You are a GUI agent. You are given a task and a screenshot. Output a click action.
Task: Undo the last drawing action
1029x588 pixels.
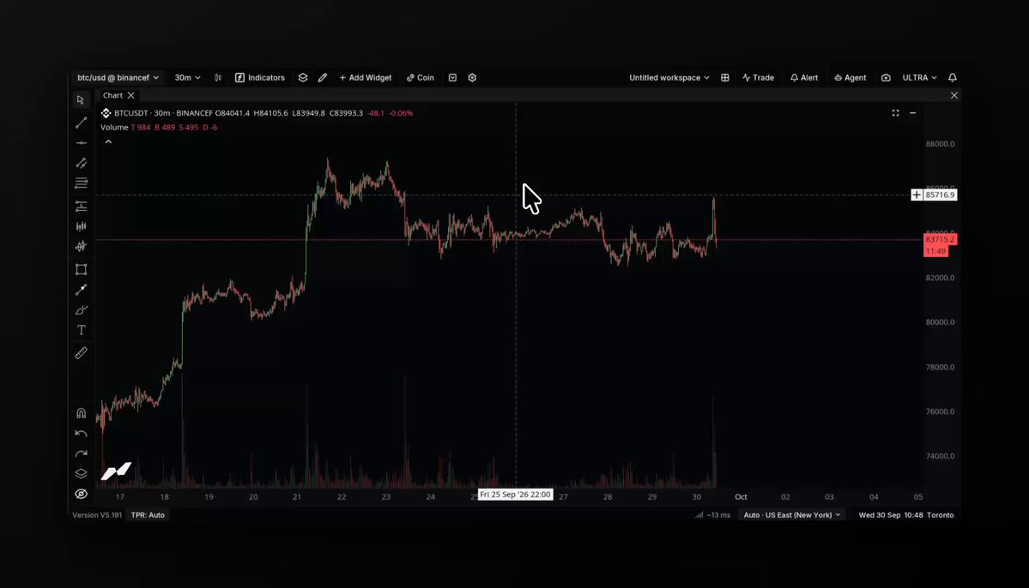click(81, 434)
